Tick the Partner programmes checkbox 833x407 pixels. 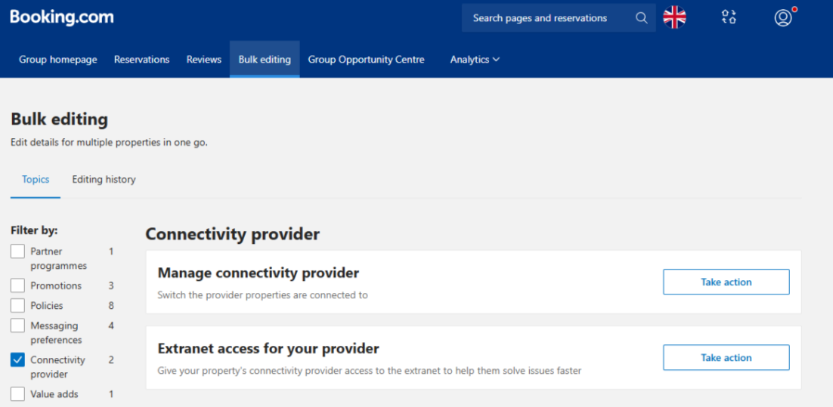[17, 251]
